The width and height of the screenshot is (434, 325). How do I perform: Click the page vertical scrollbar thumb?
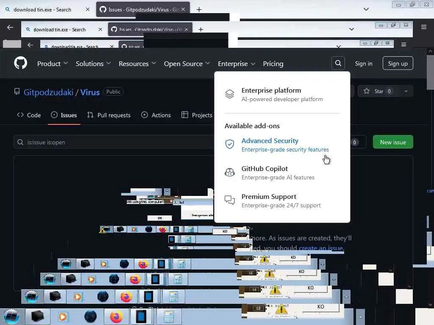coord(430,72)
